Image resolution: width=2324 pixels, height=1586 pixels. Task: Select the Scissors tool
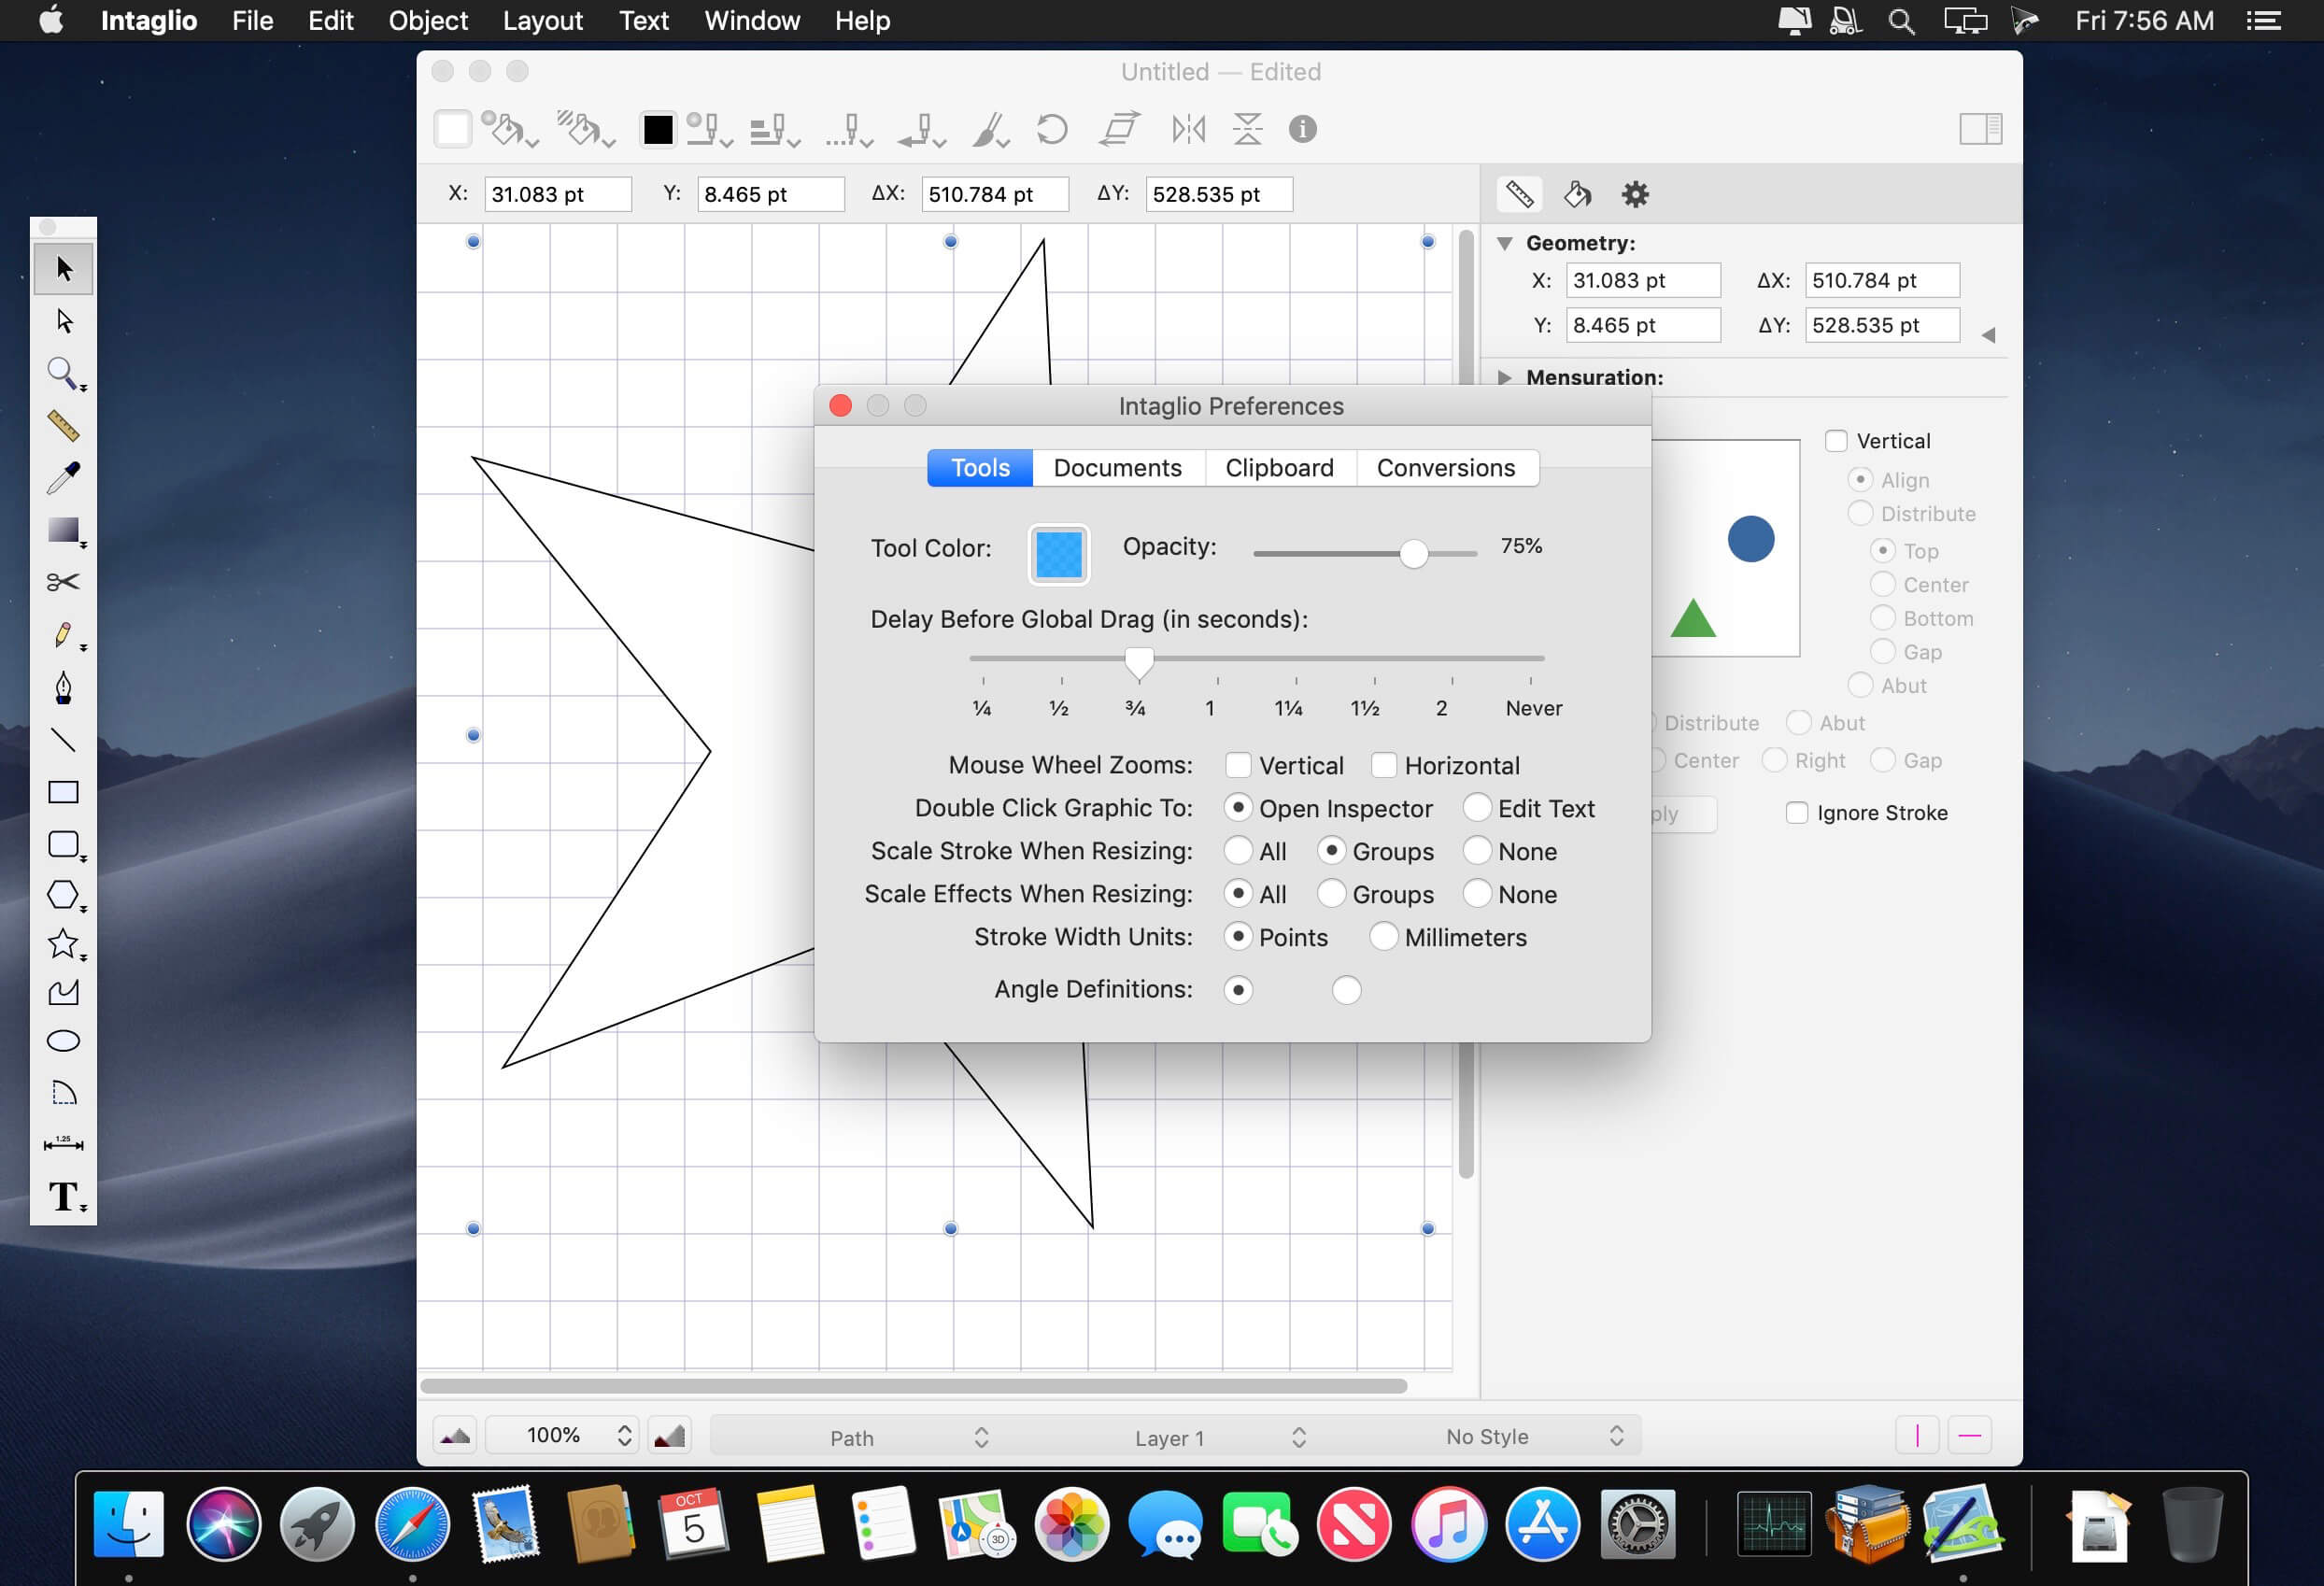coord(64,582)
